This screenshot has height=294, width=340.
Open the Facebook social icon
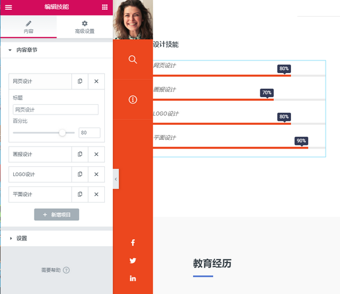pos(133,242)
